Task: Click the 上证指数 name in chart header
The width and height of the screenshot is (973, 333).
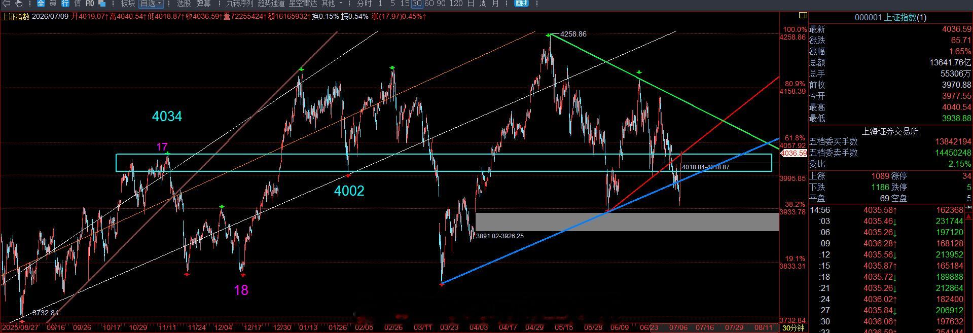Action: 16,16
